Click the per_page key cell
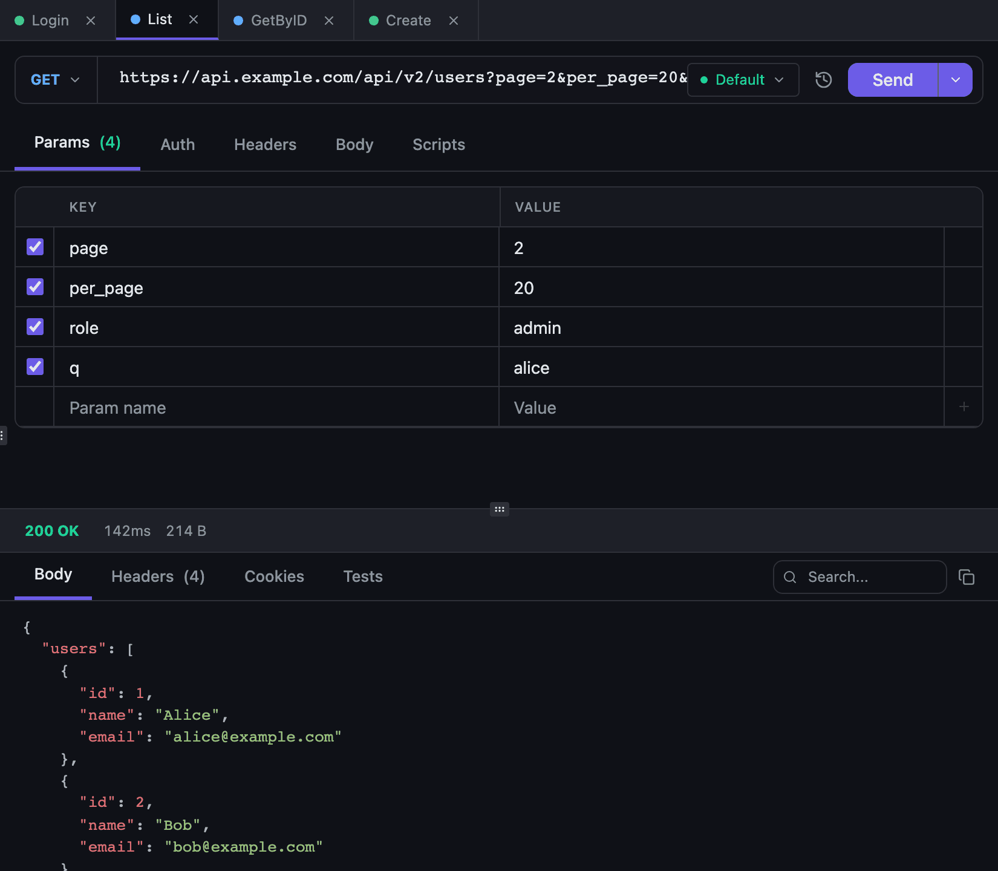This screenshot has width=998, height=871. pyautogui.click(x=276, y=287)
